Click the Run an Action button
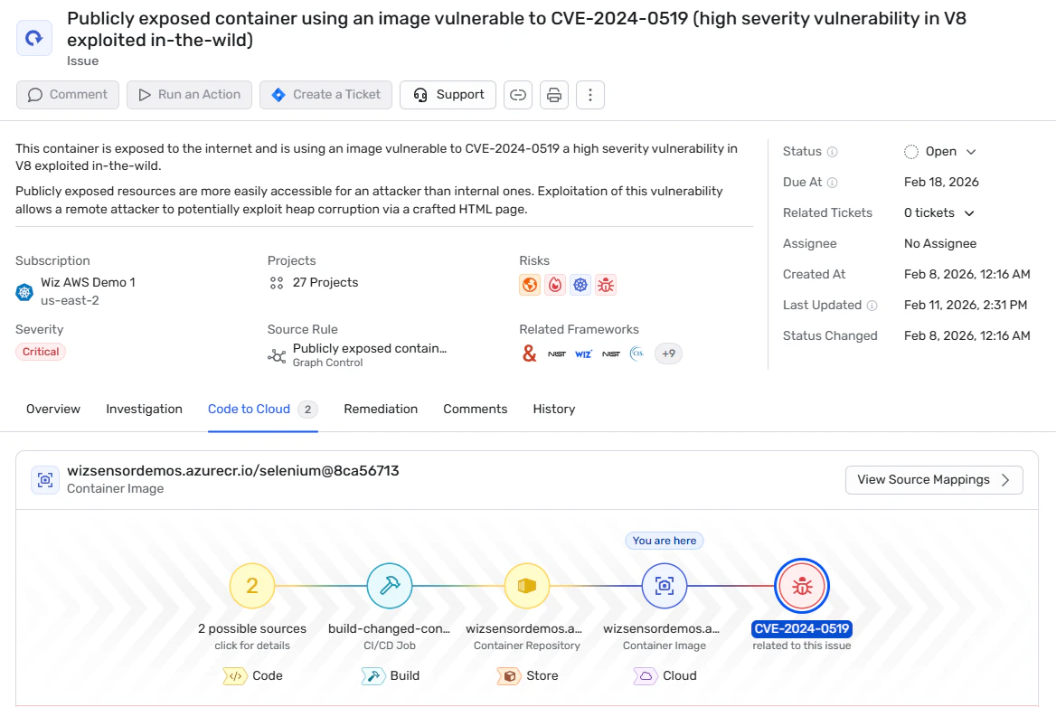 tap(189, 95)
